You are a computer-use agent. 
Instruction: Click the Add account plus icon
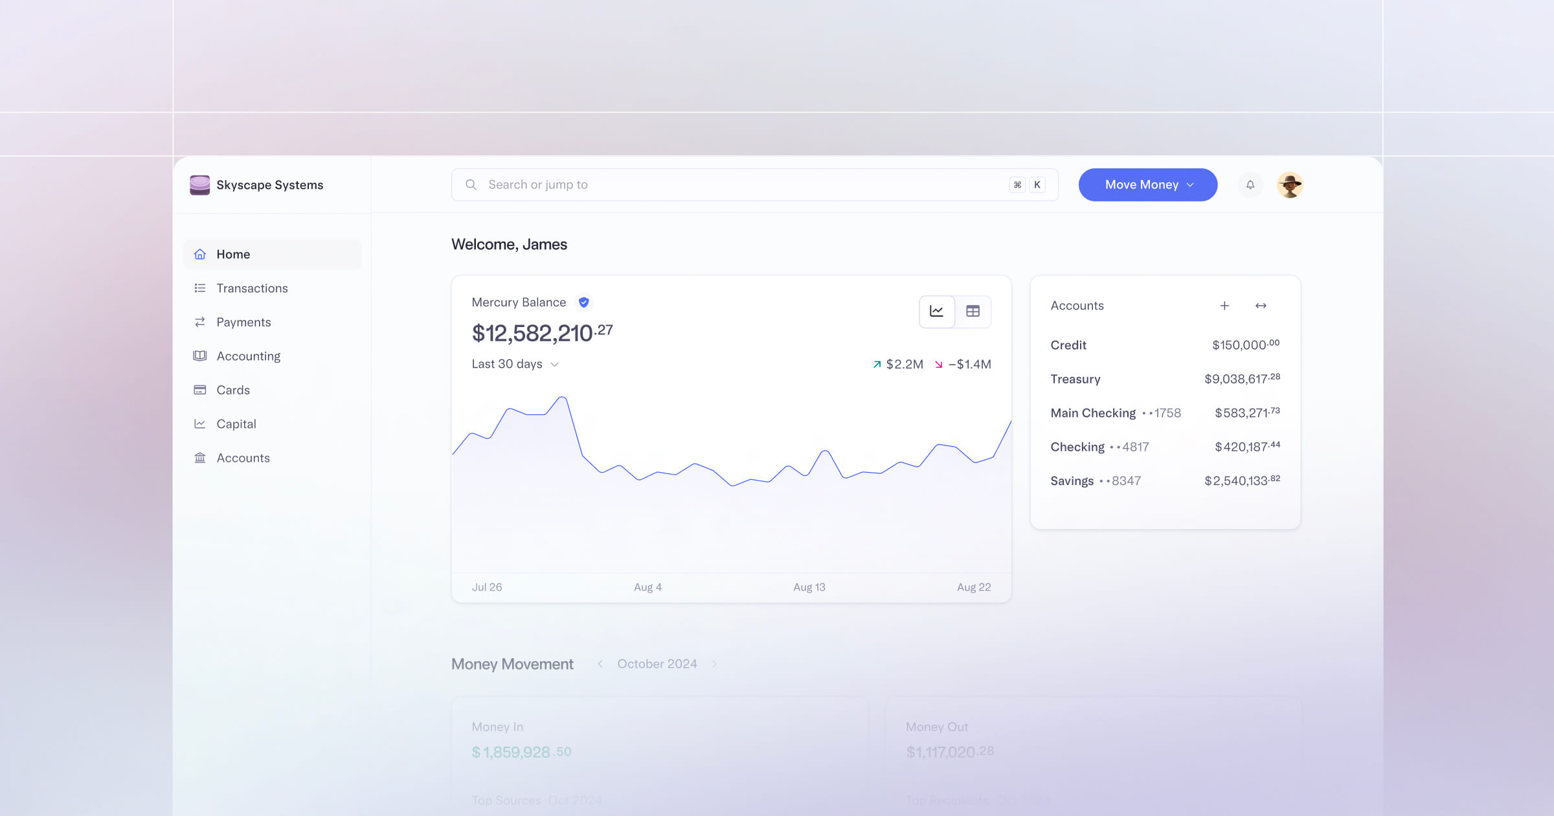click(1225, 305)
